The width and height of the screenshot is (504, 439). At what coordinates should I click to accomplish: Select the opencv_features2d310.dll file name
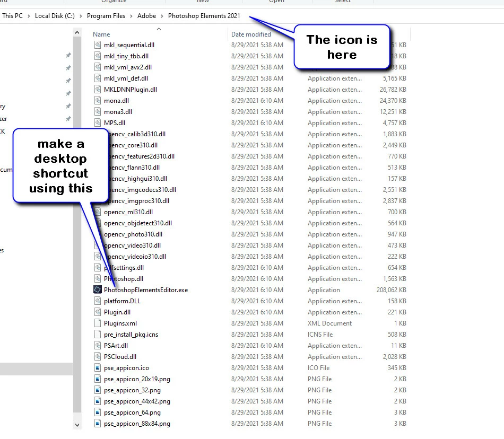point(141,156)
